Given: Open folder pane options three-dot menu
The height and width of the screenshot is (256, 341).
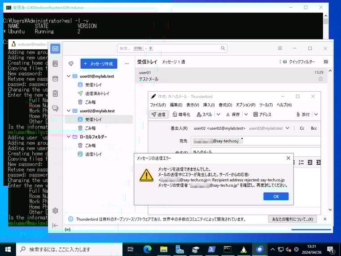Looking at the screenshot, I should click(127, 64).
